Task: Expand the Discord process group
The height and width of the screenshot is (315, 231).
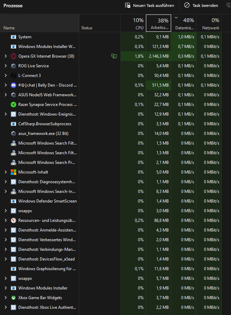Action: [6, 85]
